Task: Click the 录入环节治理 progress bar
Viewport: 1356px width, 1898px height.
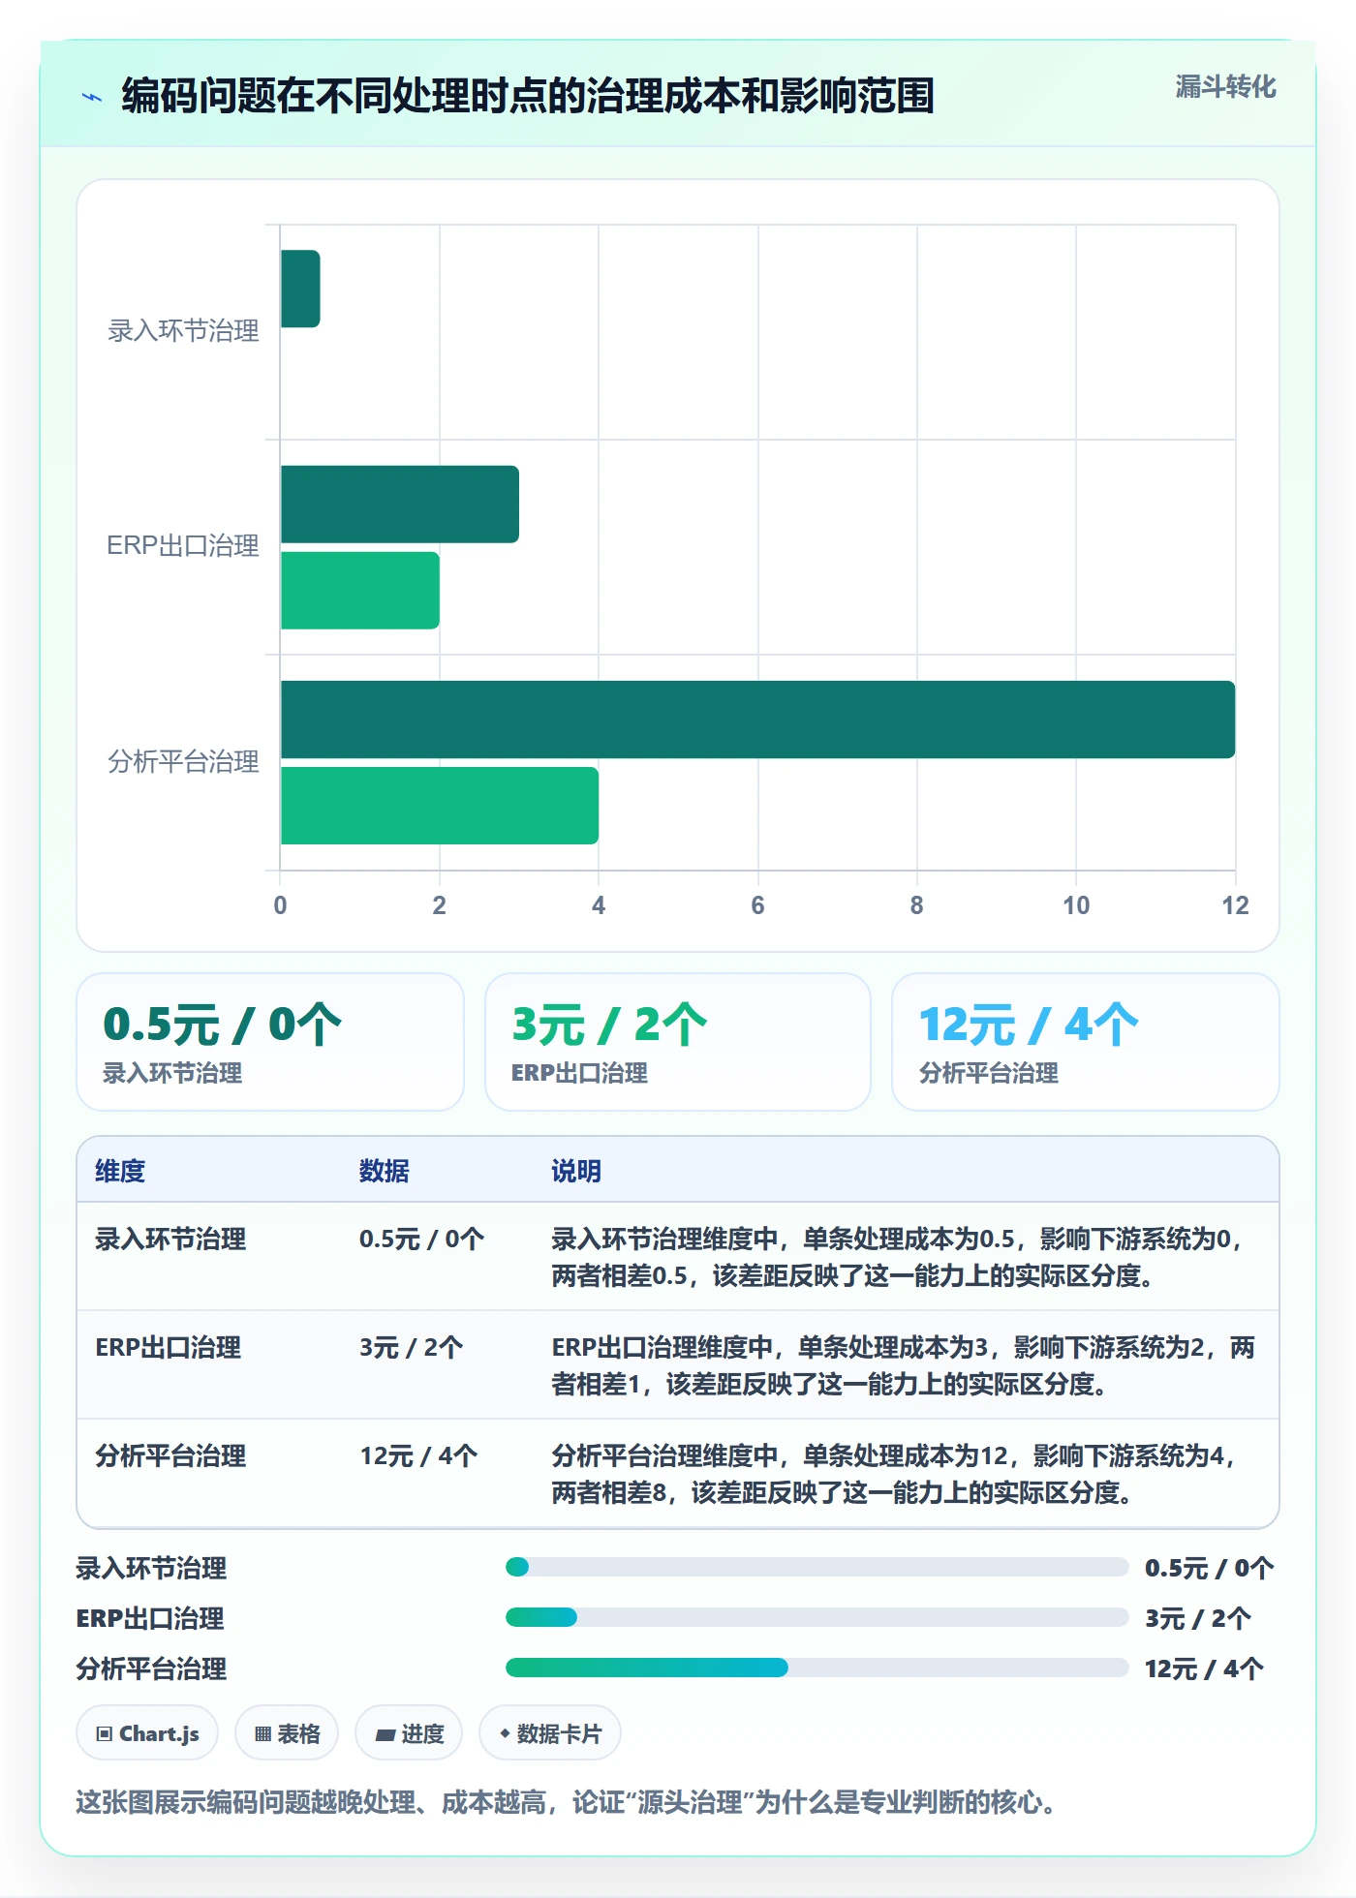Action: [817, 1567]
